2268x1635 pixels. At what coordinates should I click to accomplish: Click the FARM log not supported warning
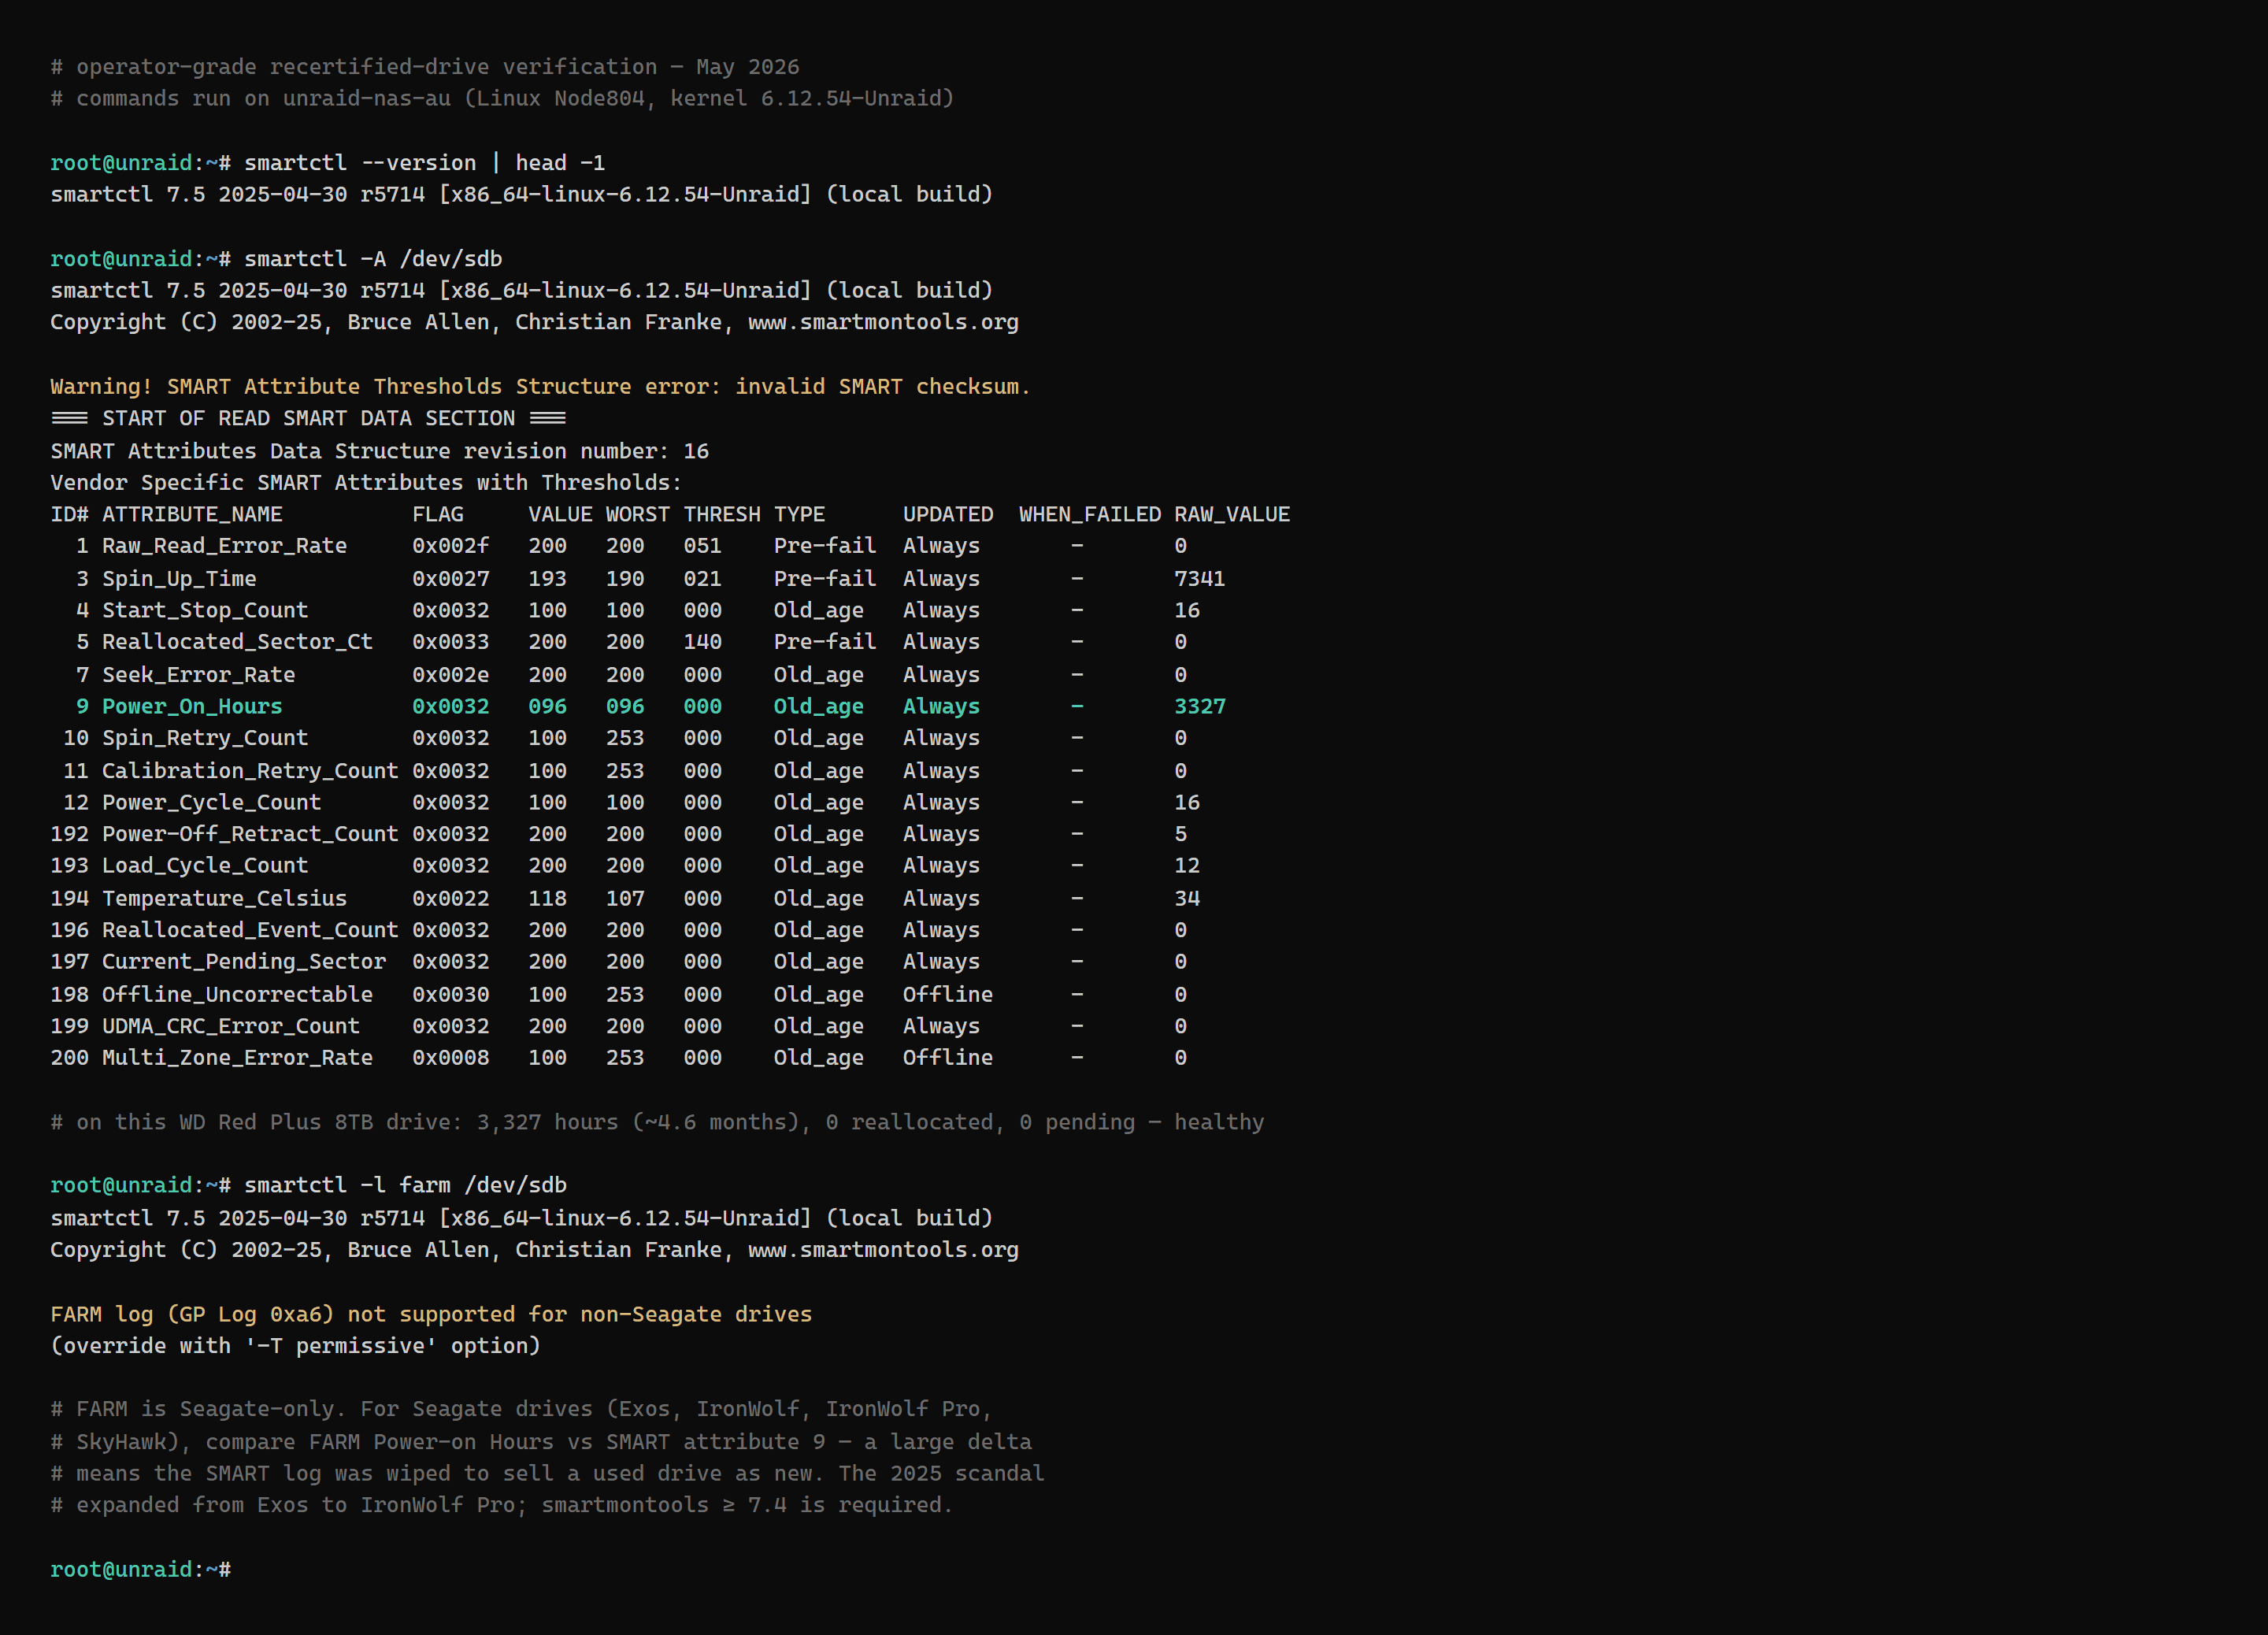[431, 1314]
